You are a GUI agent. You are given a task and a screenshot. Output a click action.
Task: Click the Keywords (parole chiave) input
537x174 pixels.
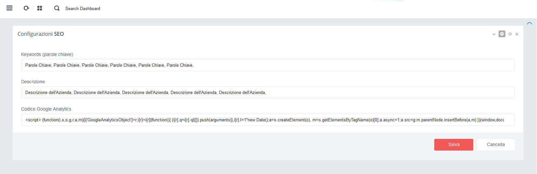(x=268, y=65)
